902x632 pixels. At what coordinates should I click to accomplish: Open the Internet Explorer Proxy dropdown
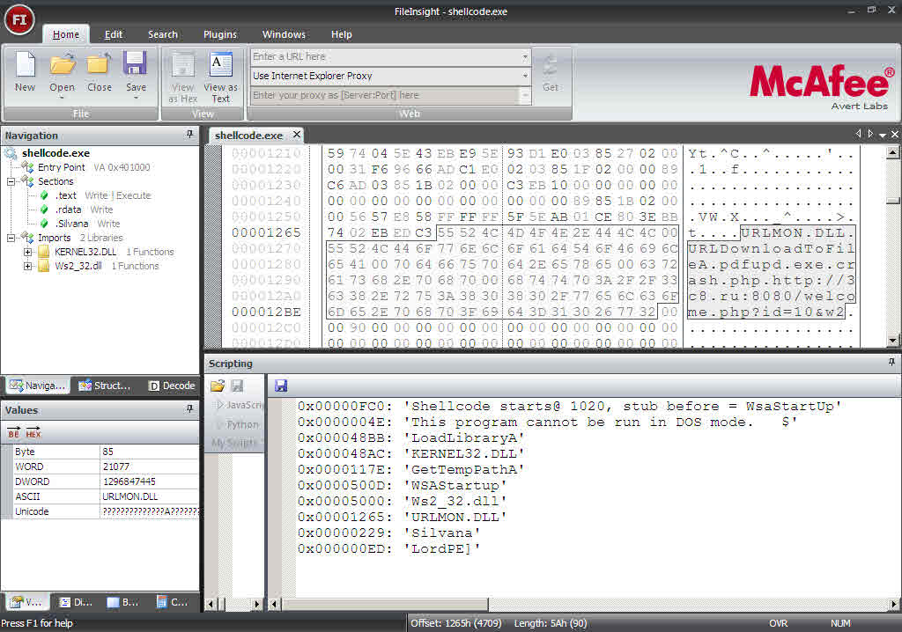click(x=525, y=76)
